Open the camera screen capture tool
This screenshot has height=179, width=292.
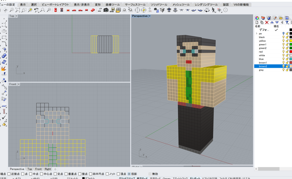106,10
